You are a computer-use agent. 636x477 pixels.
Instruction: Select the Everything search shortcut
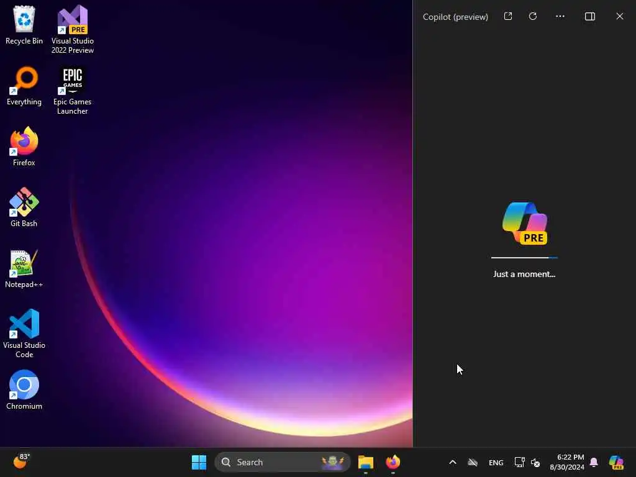pyautogui.click(x=24, y=86)
